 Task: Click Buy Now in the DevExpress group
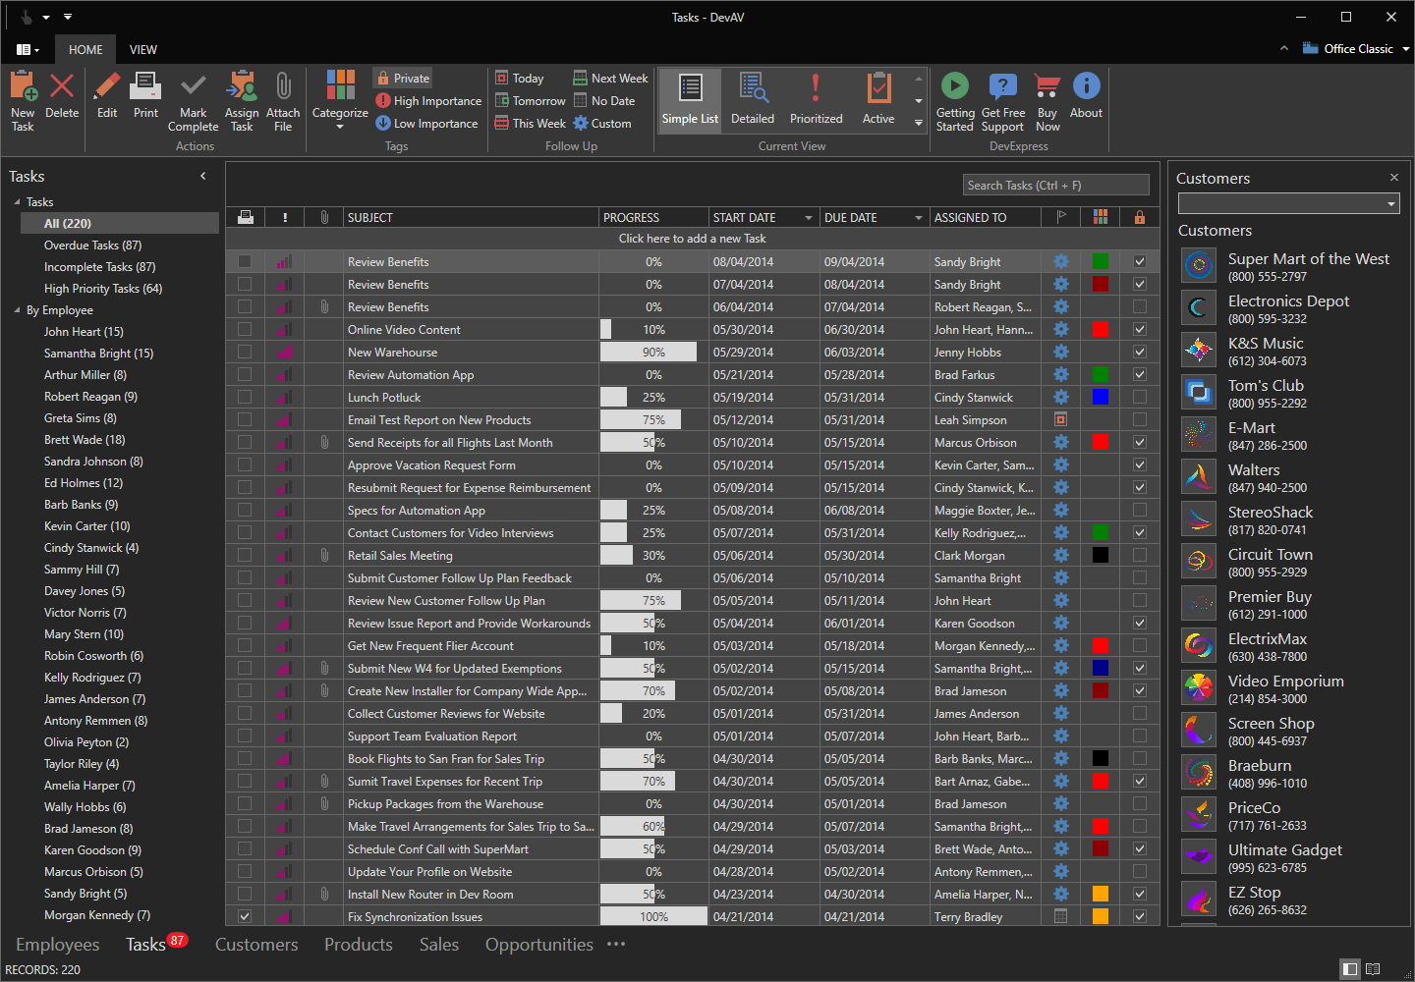click(1047, 98)
